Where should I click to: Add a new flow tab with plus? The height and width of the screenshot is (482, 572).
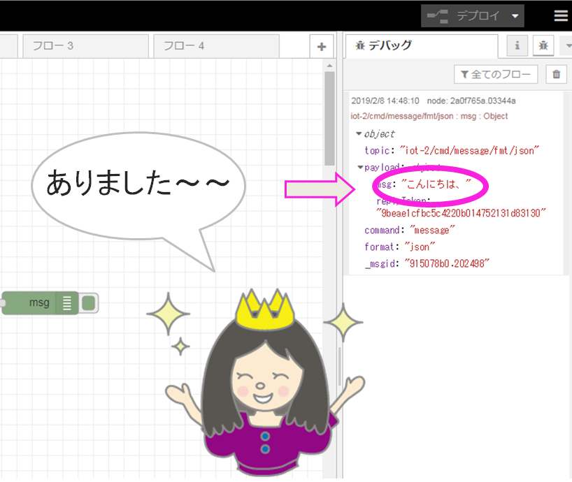(322, 47)
